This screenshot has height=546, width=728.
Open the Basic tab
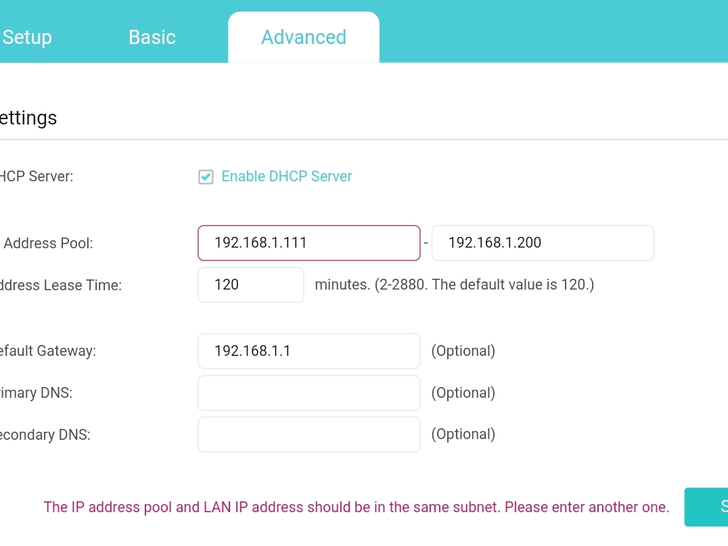point(152,37)
